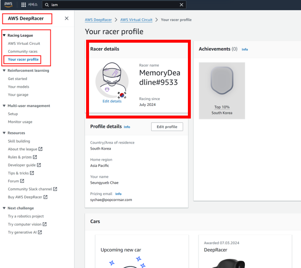The image size is (301, 268).
Task: Go to AWS Virtual Circuit in sidebar
Action: [x=24, y=43]
